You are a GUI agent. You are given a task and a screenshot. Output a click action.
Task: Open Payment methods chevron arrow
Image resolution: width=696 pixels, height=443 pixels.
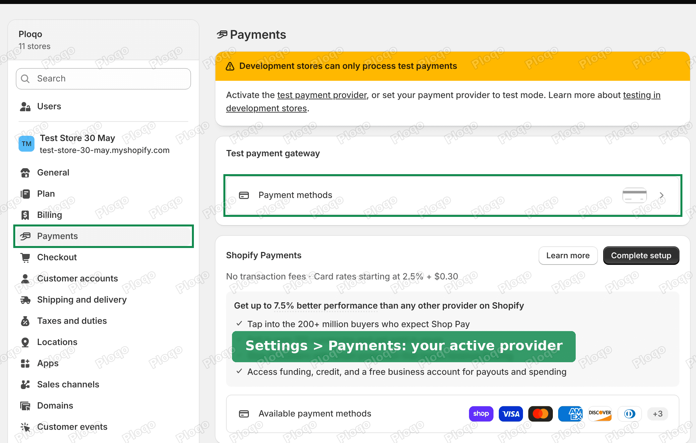point(662,195)
